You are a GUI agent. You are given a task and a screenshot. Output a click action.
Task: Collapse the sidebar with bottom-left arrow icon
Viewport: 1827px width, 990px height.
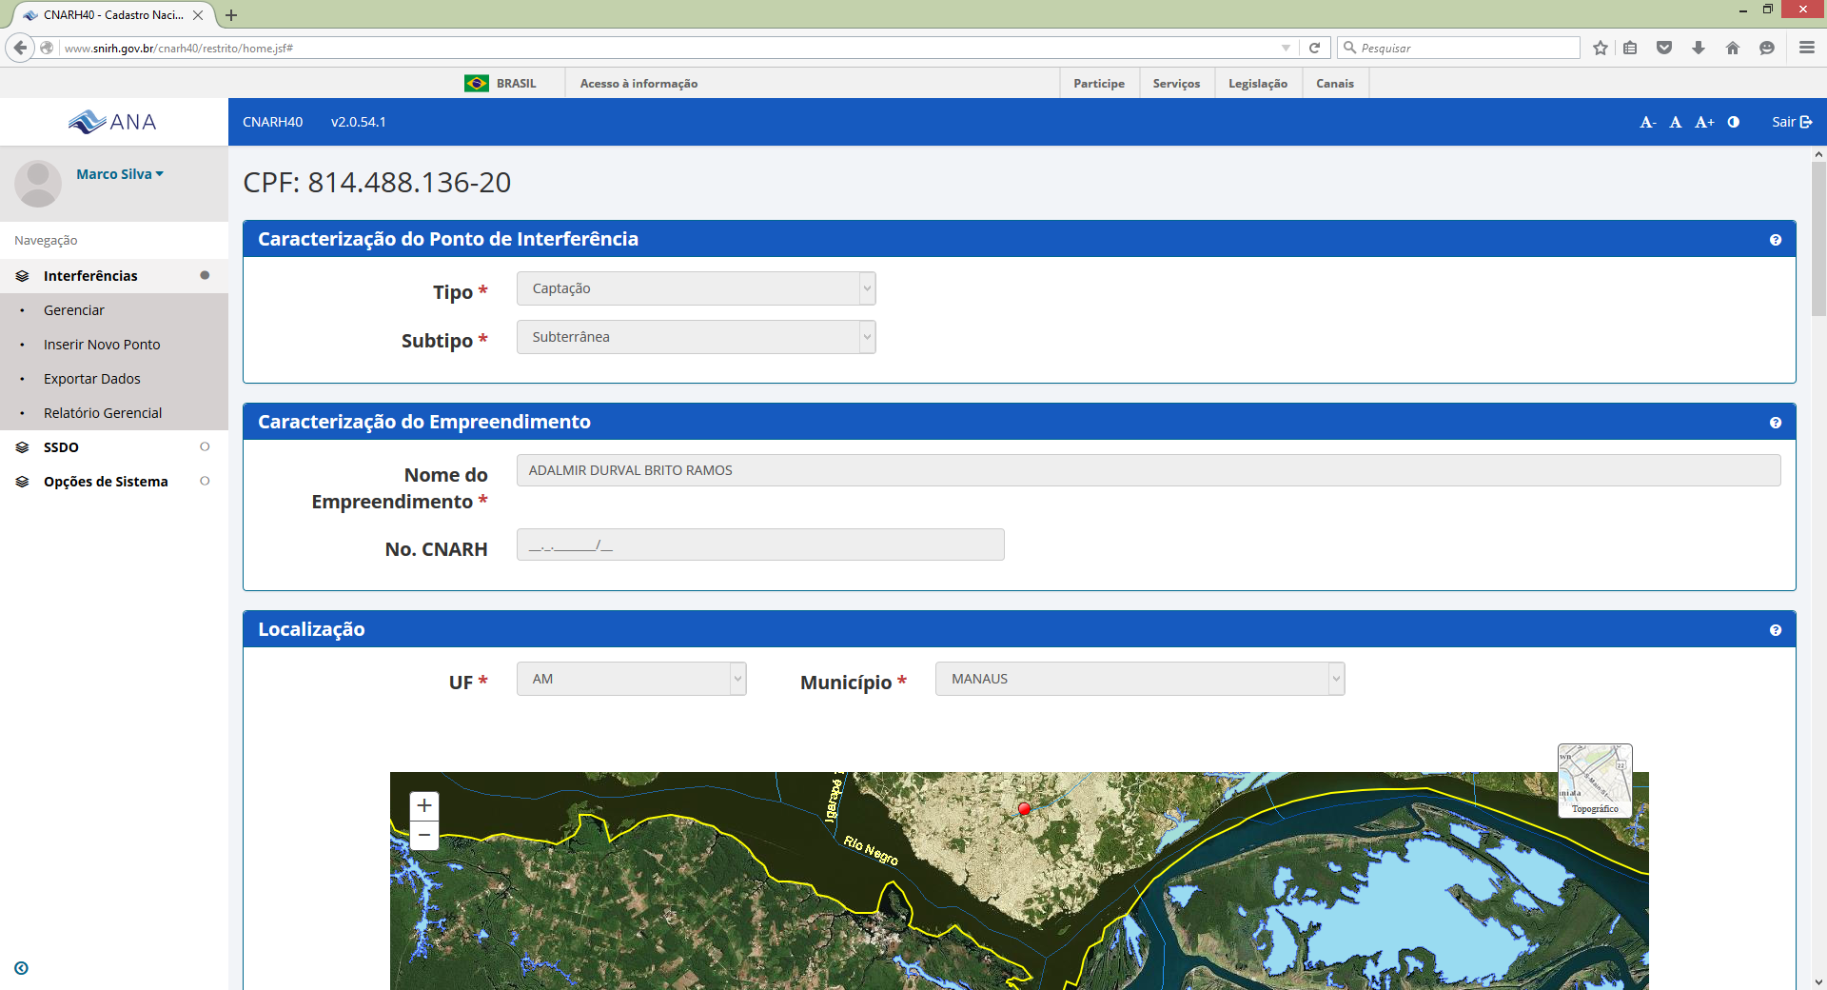tap(21, 968)
